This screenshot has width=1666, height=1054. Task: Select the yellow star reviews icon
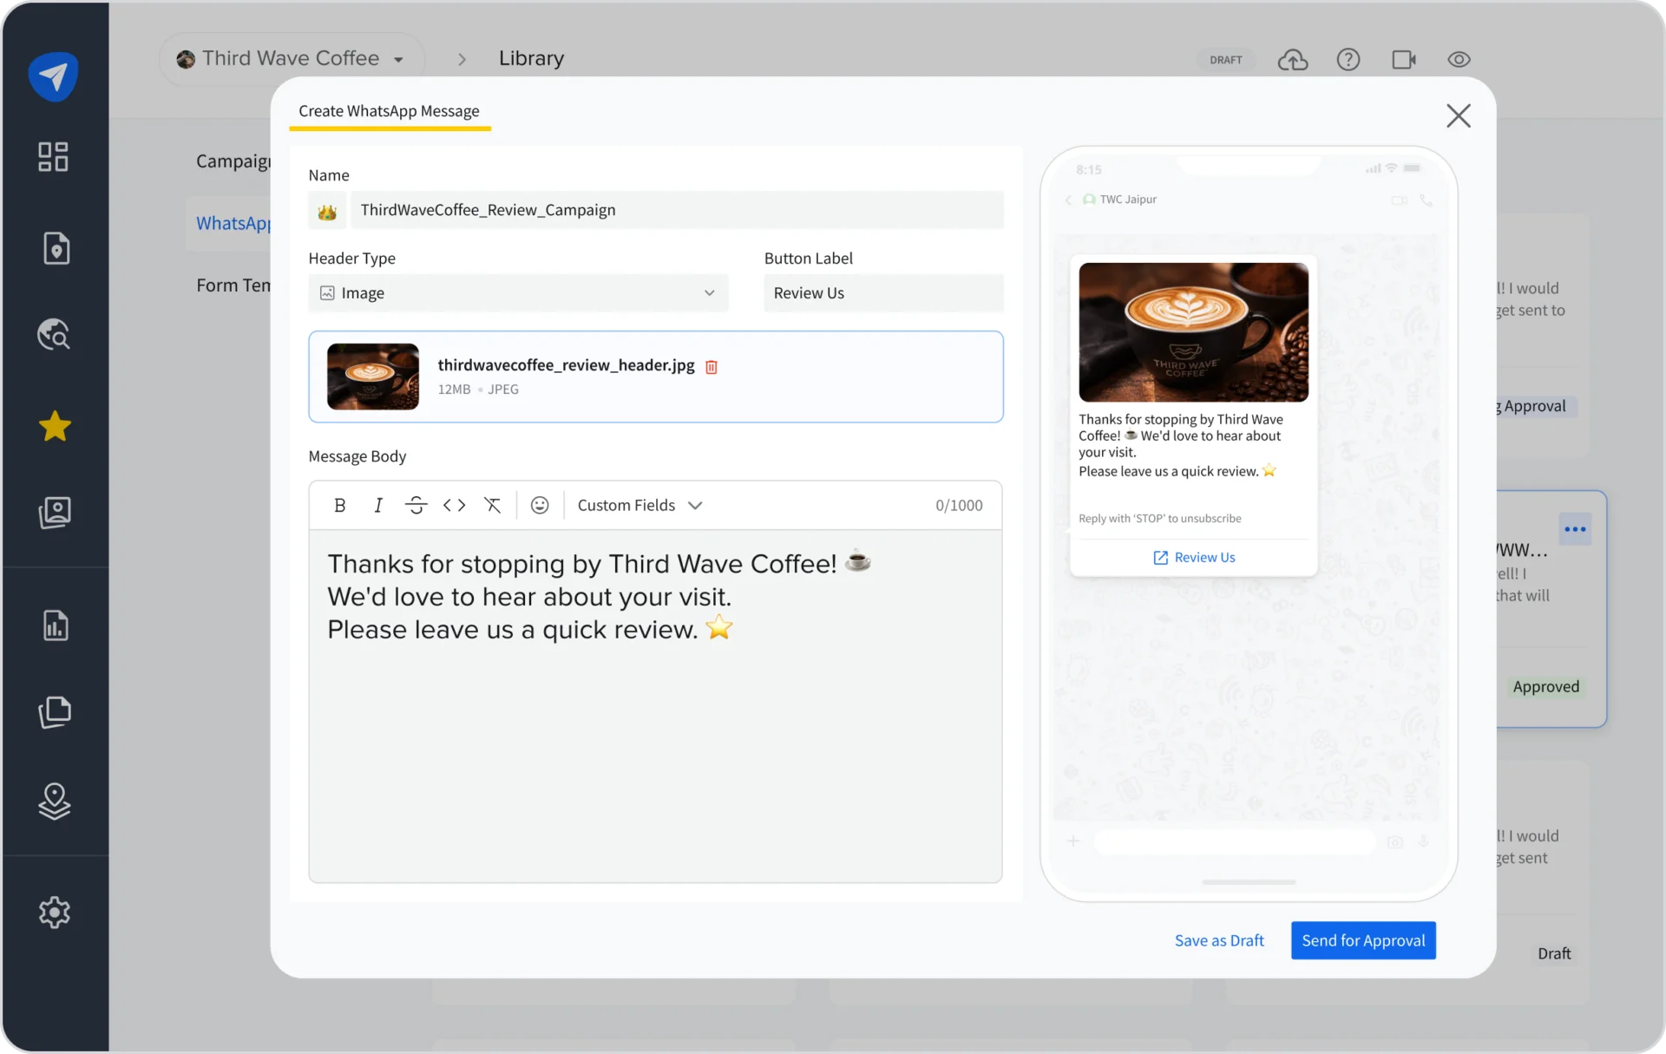55,426
